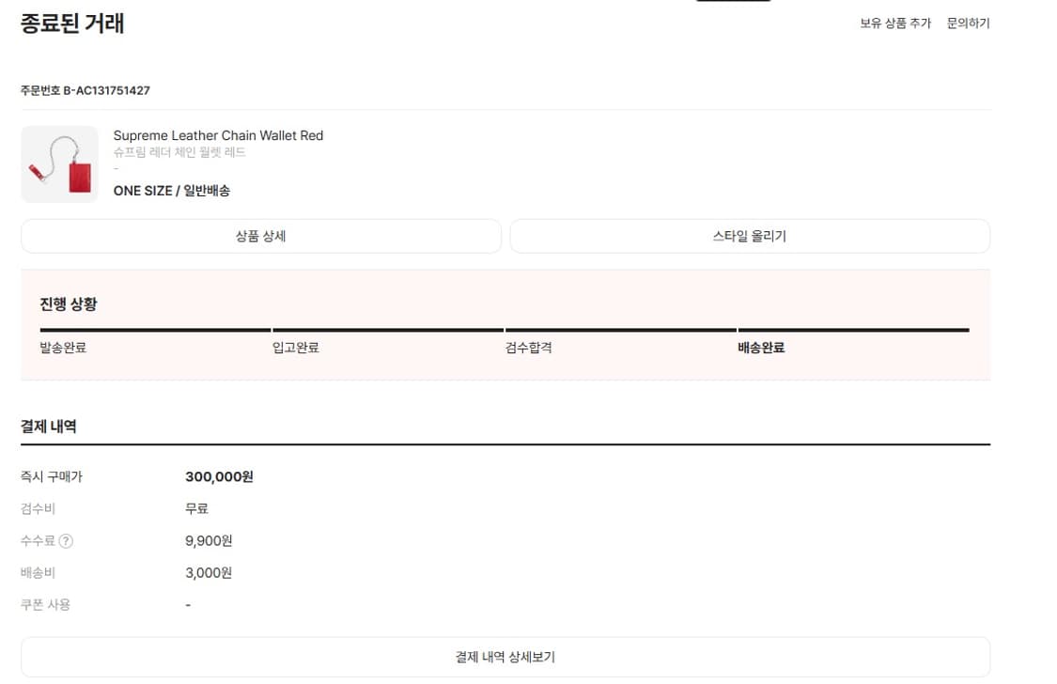
Task: Open 문의하기 inquiry link
Action: tap(968, 23)
